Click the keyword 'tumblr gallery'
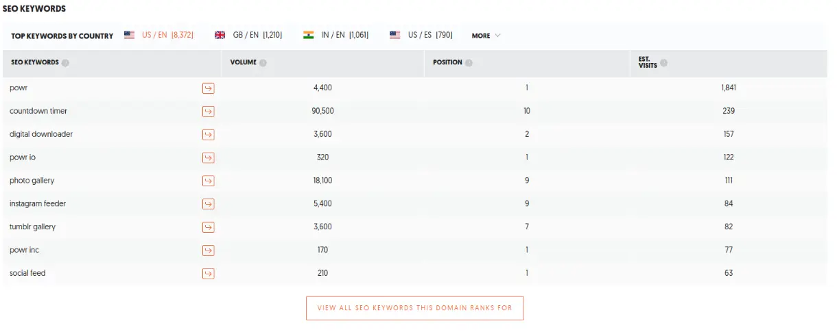Viewport: 837px width, 334px height. click(x=33, y=227)
